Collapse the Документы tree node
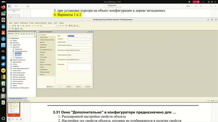Image resolution: width=218 pixels, height=122 pixels. [9, 47]
